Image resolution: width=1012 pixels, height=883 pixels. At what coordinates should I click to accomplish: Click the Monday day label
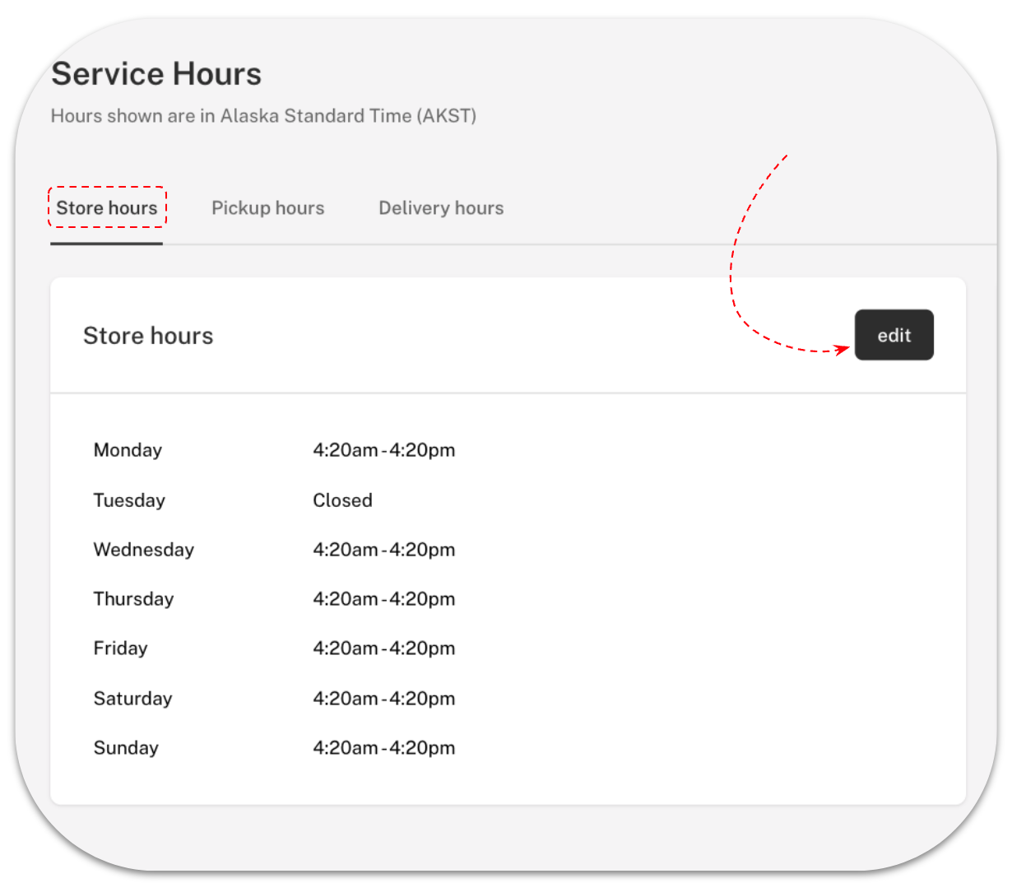coord(128,449)
